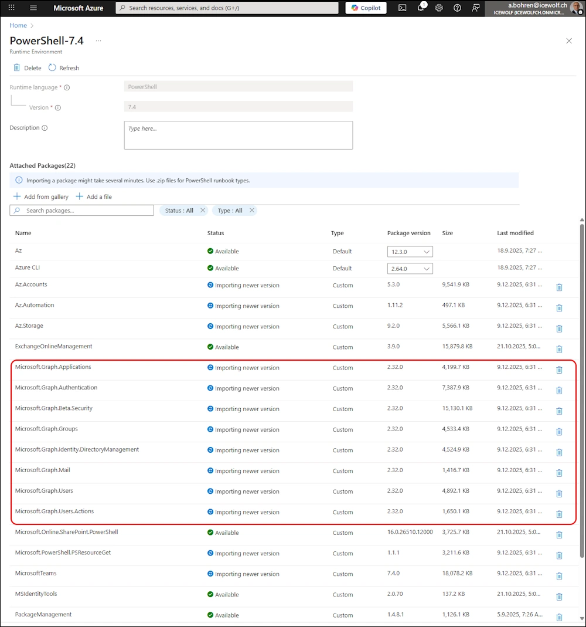
Task: Open portal settings gear
Action: (439, 8)
